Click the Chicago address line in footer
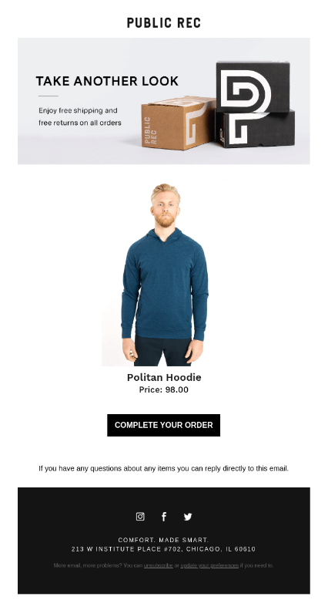328x600 pixels. [x=164, y=549]
